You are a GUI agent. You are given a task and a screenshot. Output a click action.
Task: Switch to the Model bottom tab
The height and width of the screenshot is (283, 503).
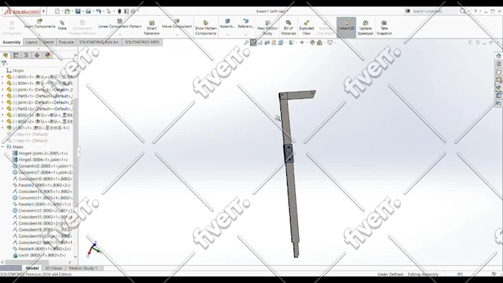(32, 268)
